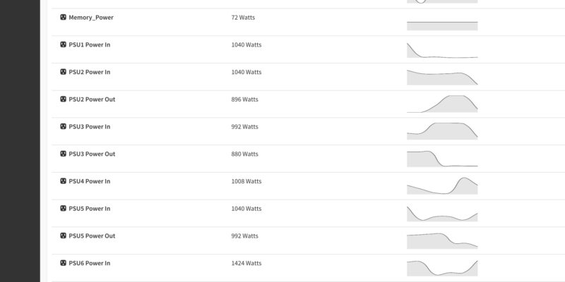
Task: Click the PSU3 Power Out sparkline graph
Action: pos(442,159)
